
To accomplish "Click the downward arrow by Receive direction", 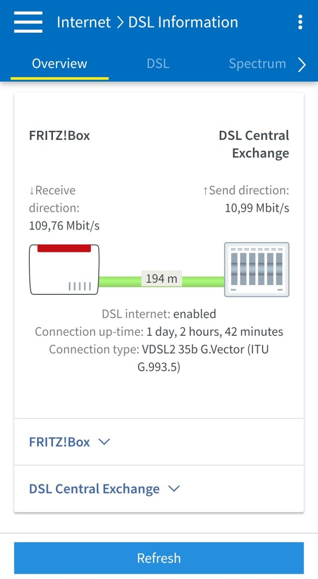I will click(x=32, y=191).
